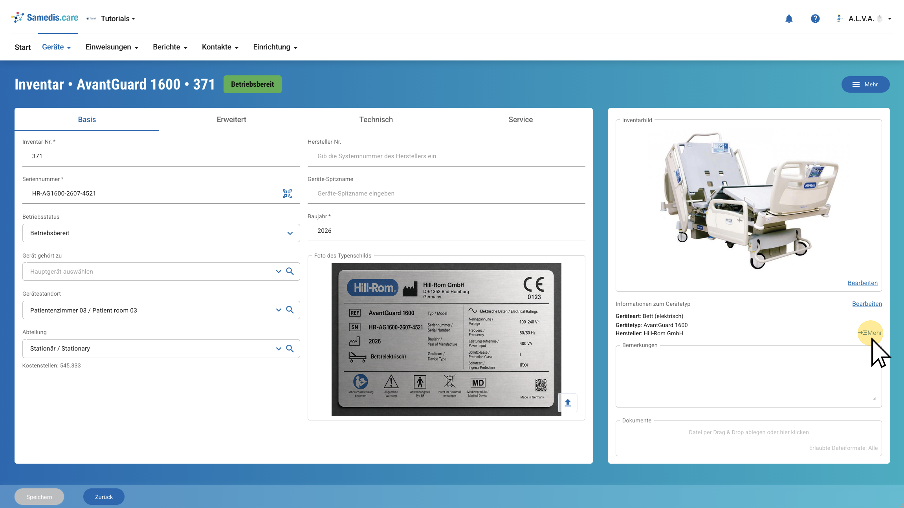Click Bearbeiten under the inventory image

[x=862, y=283]
